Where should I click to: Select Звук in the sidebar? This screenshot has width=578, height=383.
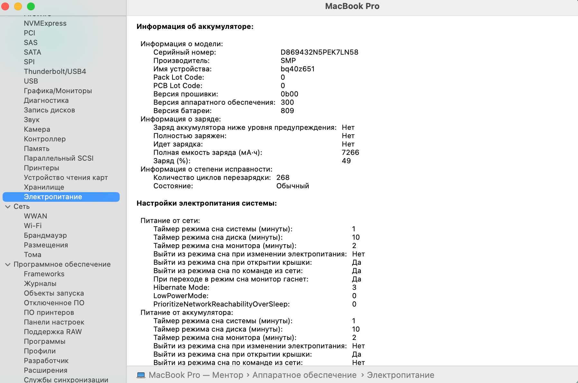32,120
